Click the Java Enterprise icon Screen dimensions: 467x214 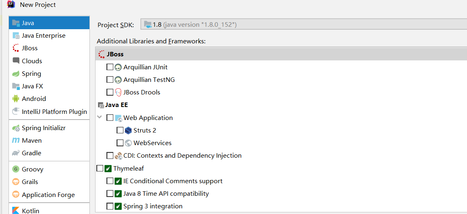point(16,36)
